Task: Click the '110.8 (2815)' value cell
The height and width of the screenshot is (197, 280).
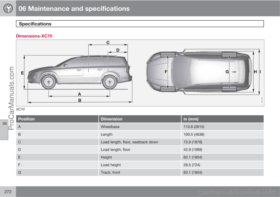Action: click(223, 127)
